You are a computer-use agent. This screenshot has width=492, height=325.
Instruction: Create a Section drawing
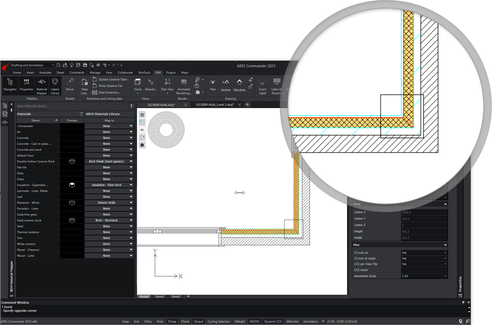click(x=226, y=85)
